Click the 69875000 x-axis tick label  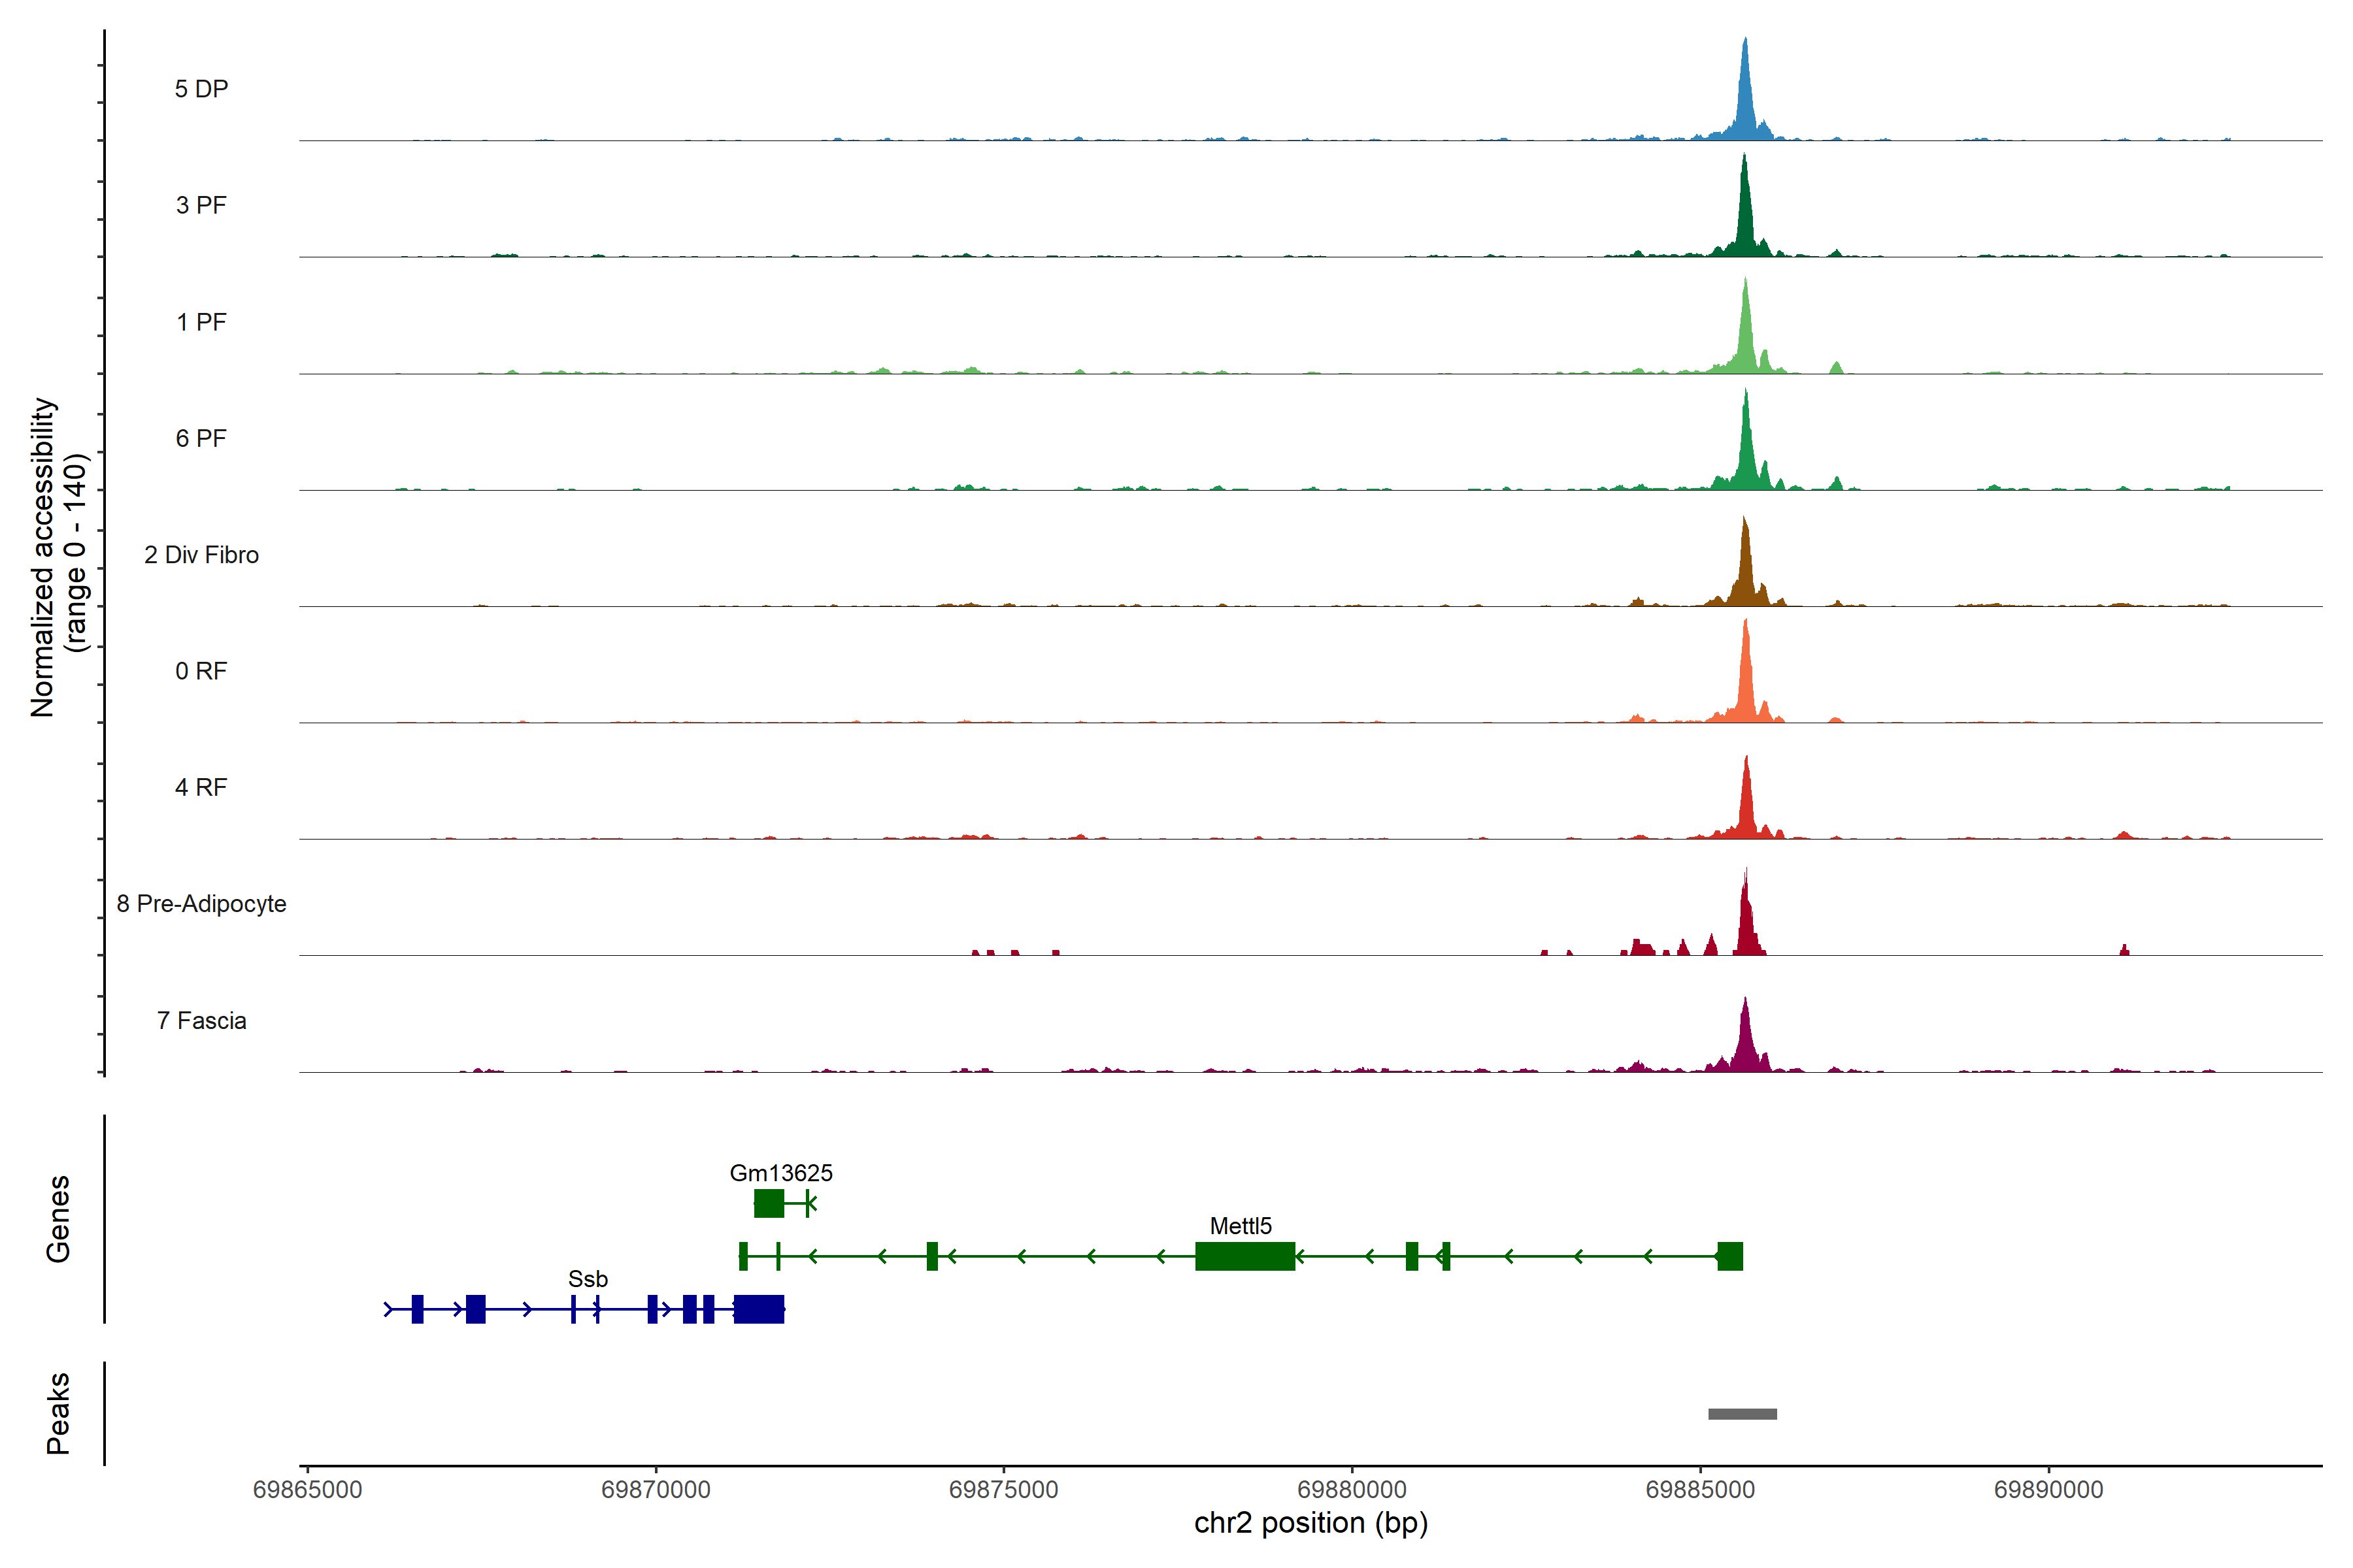pos(1003,1489)
